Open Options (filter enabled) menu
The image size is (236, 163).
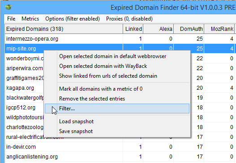(73, 19)
